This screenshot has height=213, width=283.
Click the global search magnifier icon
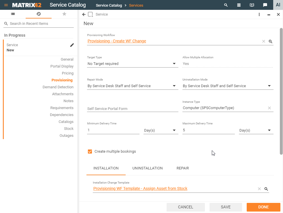(226, 5)
